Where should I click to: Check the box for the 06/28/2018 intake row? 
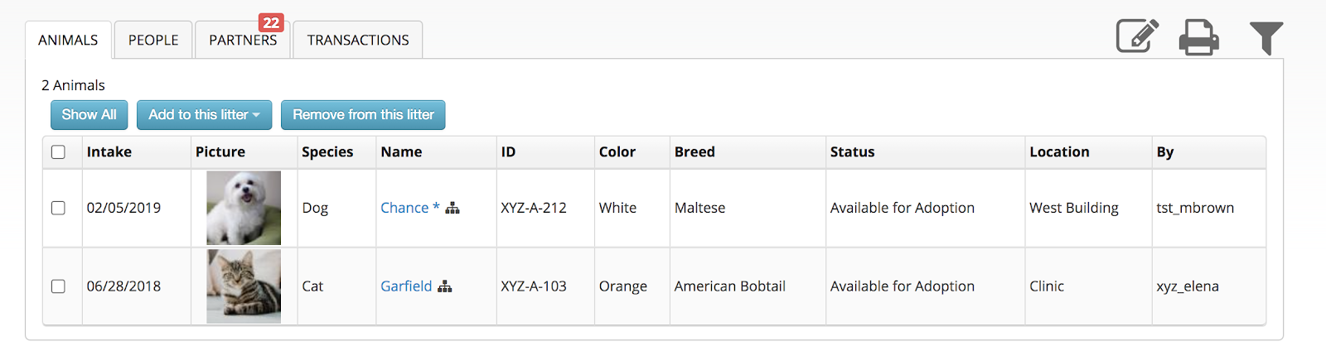(x=58, y=286)
